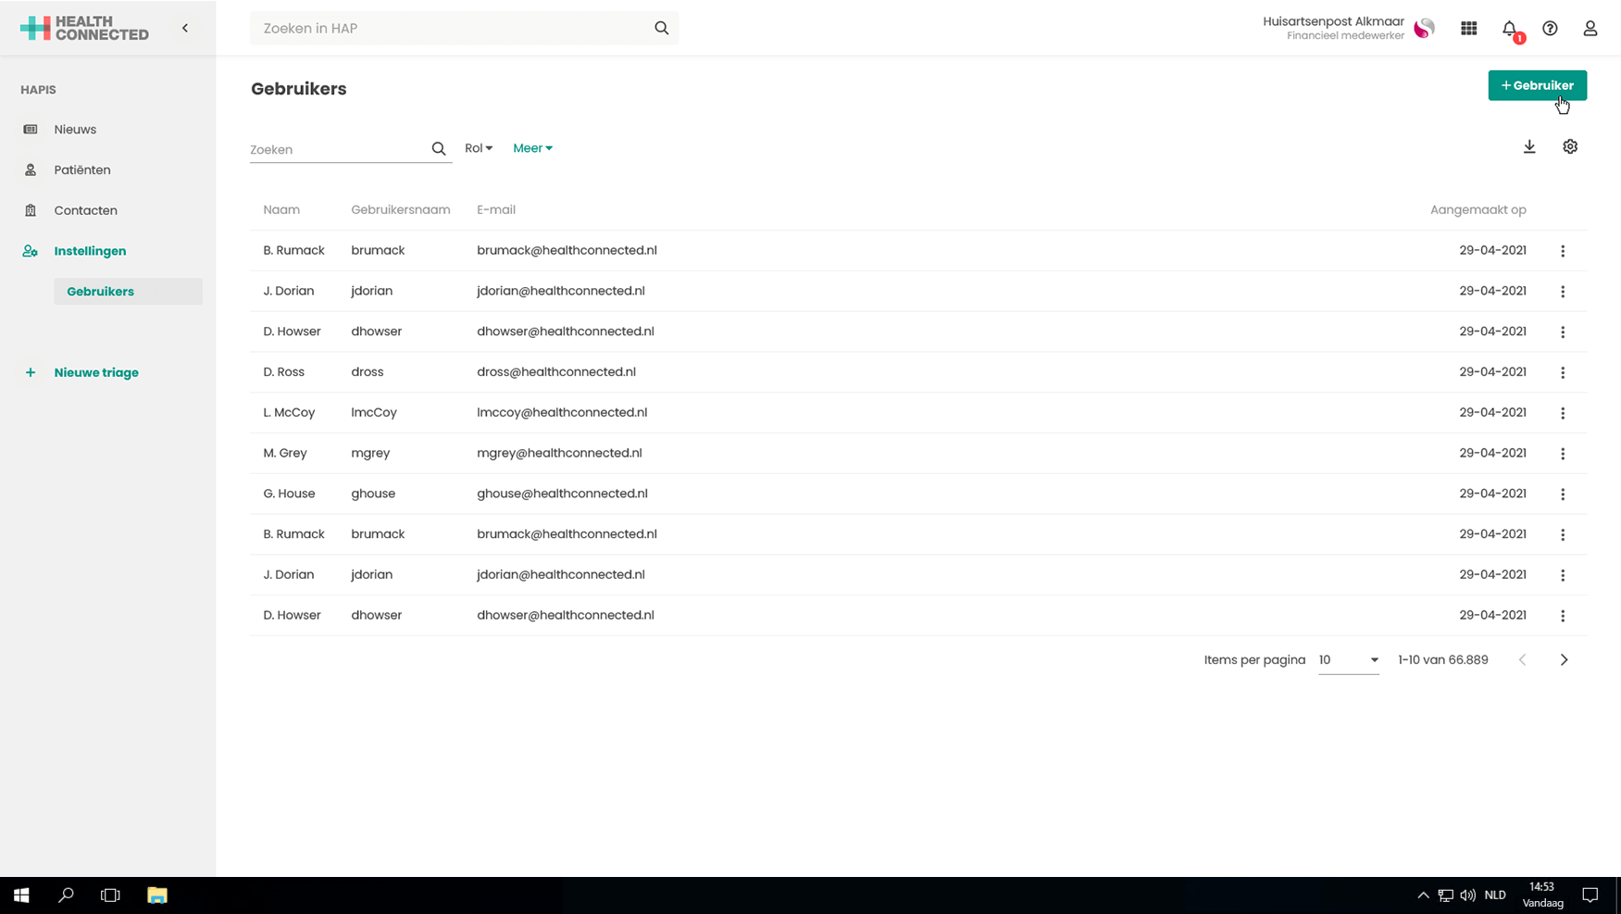Open three-dot menu for D. Ross
This screenshot has height=914, width=1621.
point(1563,372)
